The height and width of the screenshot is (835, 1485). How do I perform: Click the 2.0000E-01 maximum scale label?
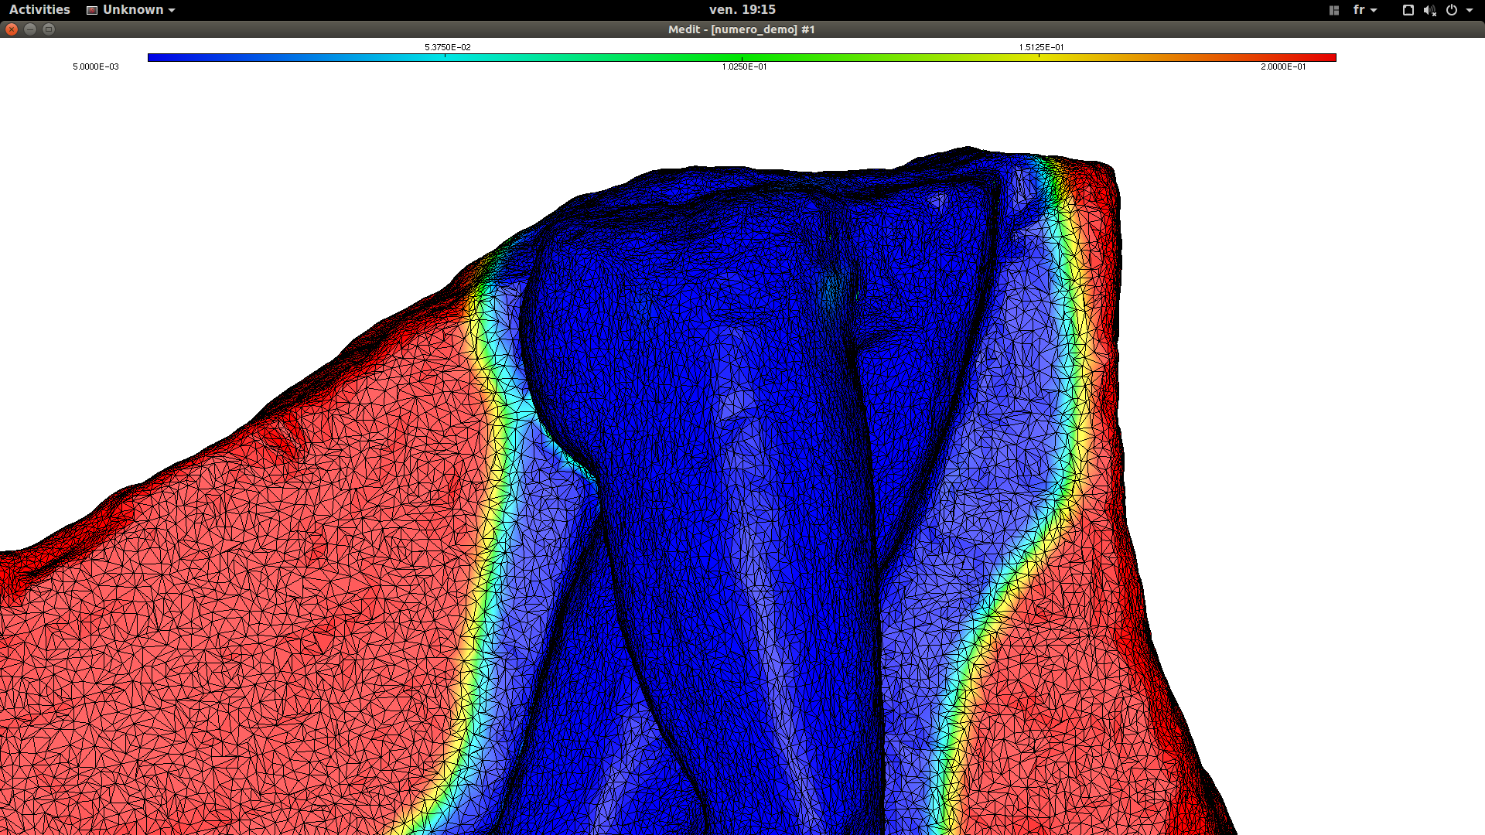[x=1283, y=66]
